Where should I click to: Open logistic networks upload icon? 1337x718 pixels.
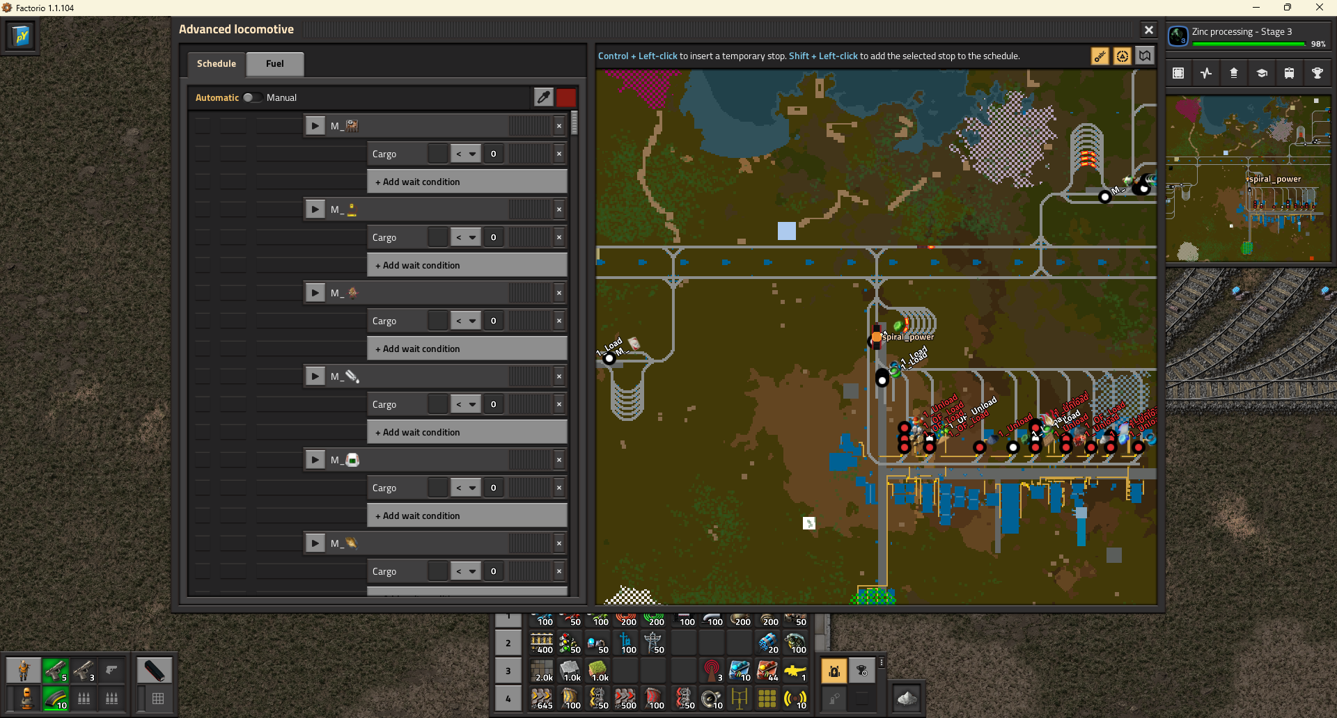[x=1234, y=73]
